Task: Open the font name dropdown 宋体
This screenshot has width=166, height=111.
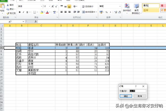Action: [41, 6]
